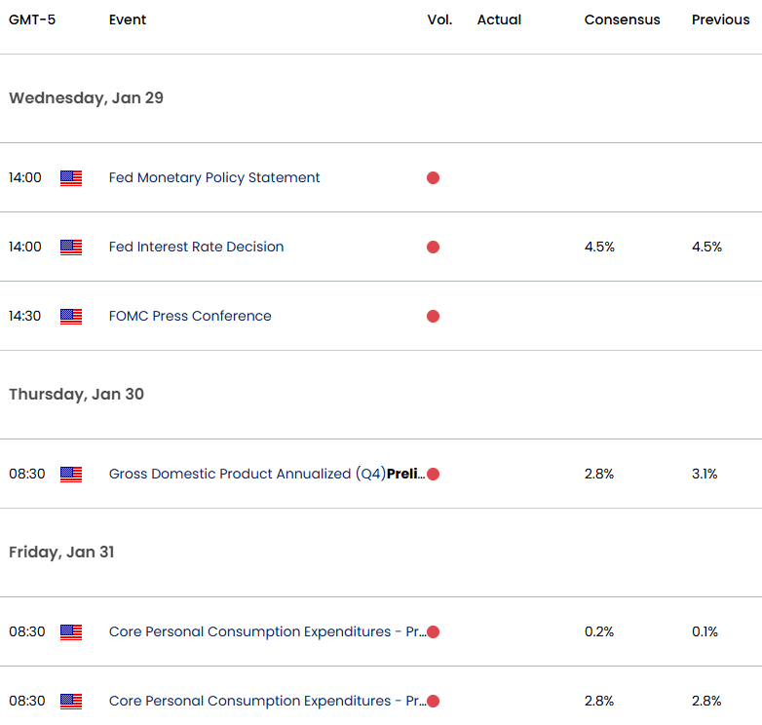Click the 4.5% consensus value for Fed rate
This screenshot has width=762, height=725.
tap(599, 247)
